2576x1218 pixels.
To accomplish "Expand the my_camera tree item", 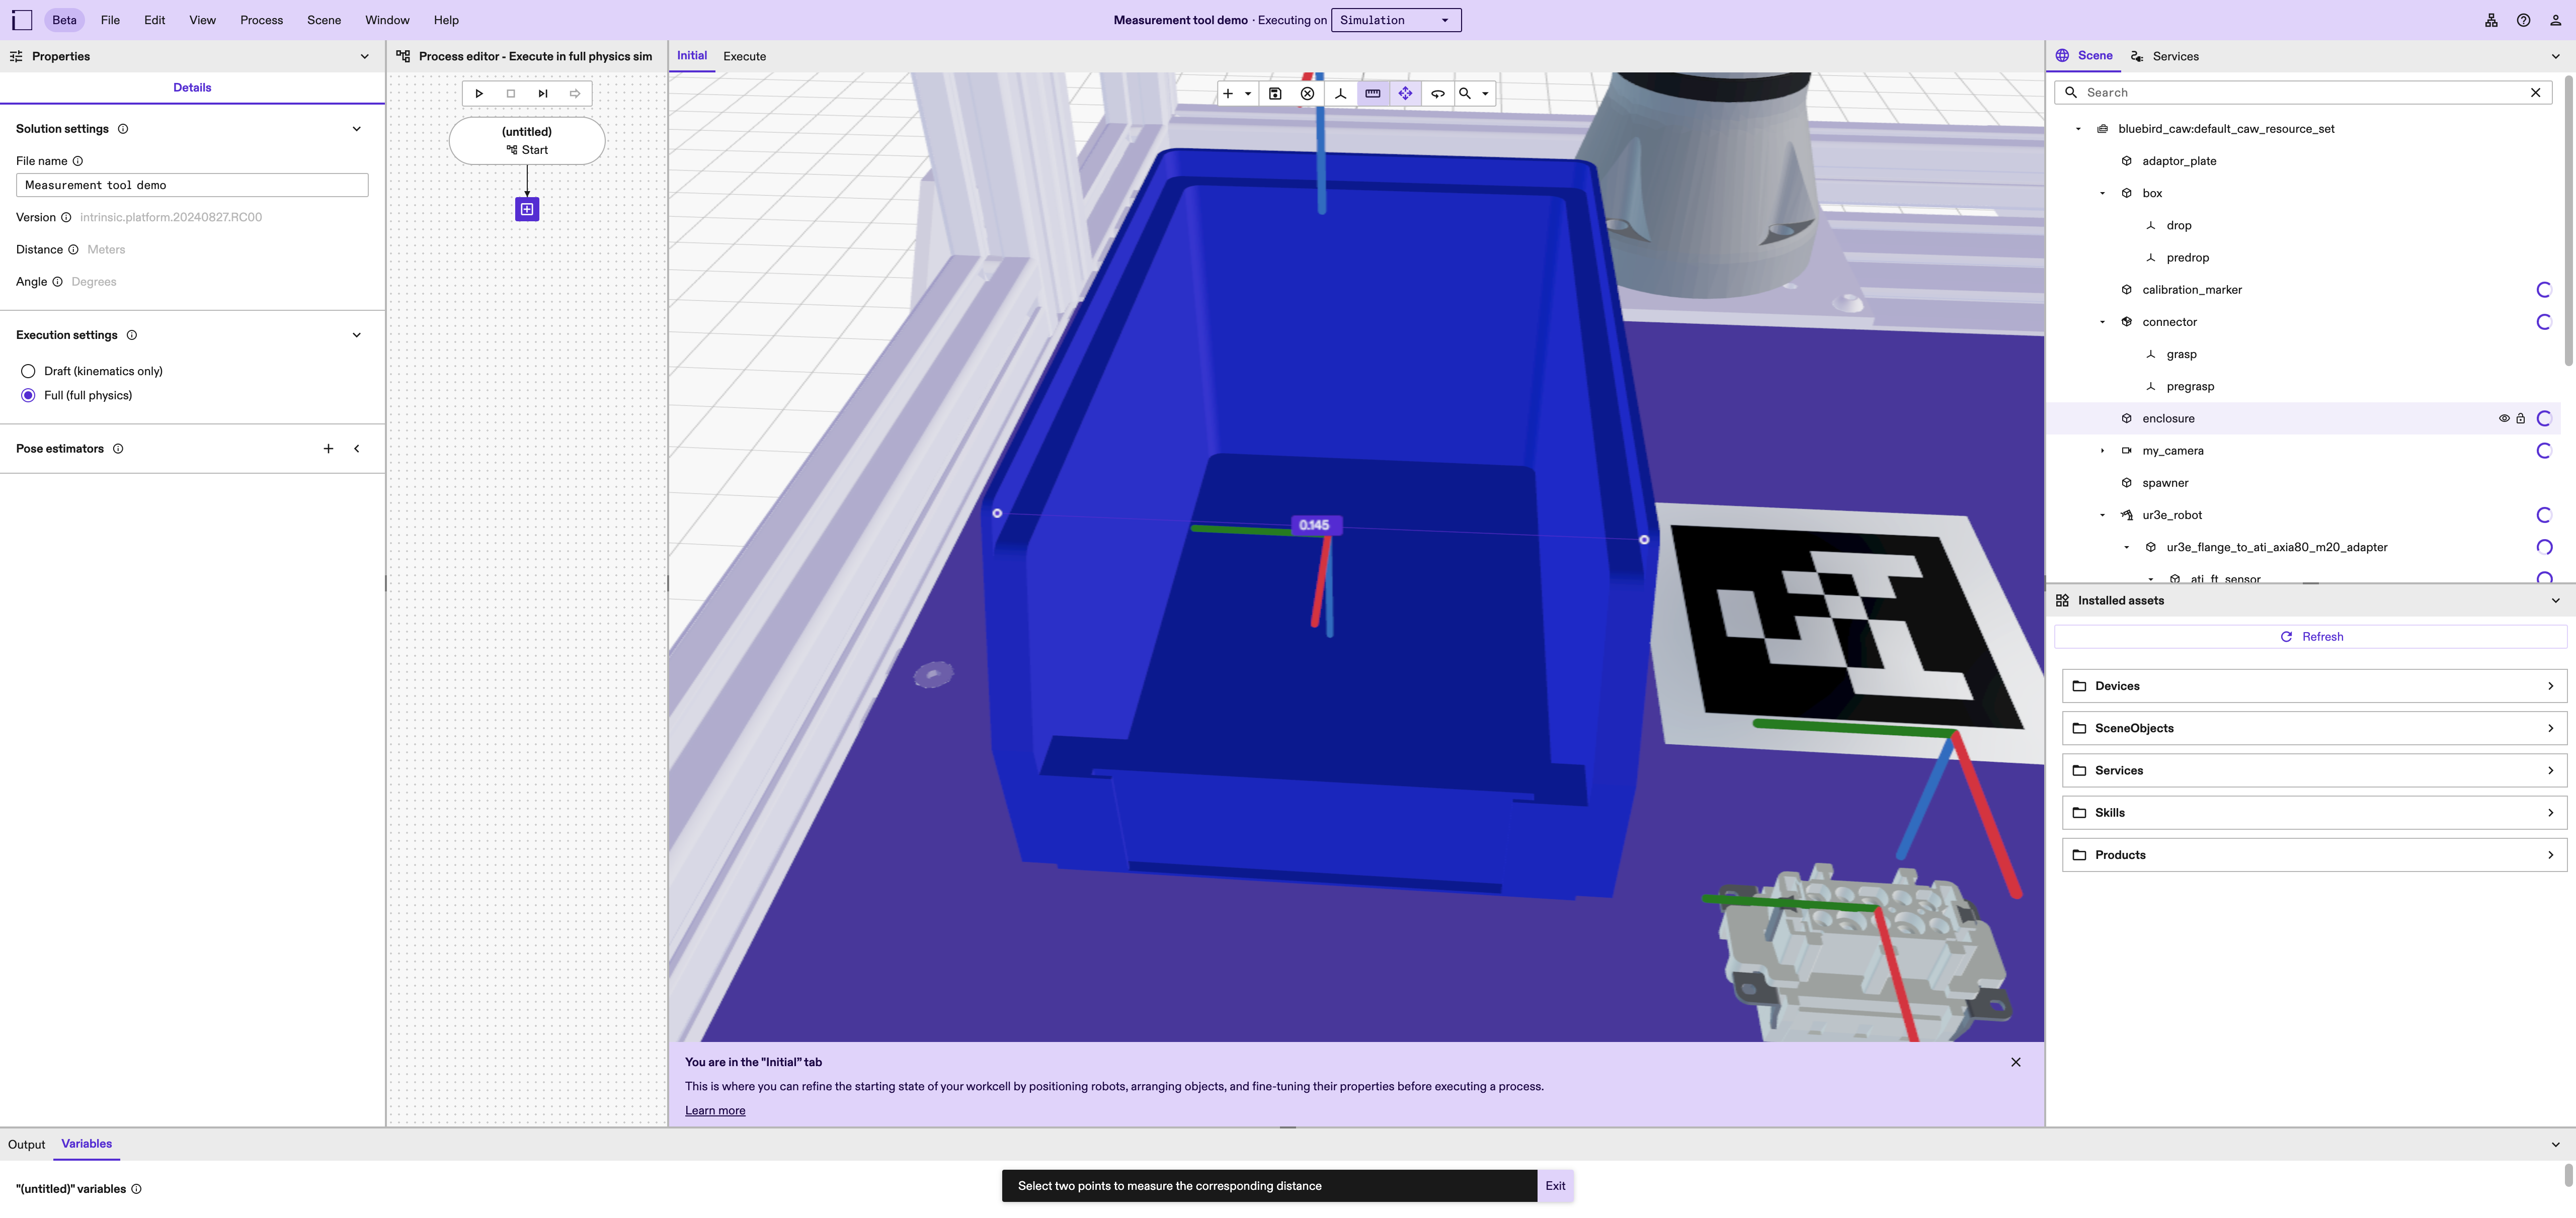I will (2101, 451).
